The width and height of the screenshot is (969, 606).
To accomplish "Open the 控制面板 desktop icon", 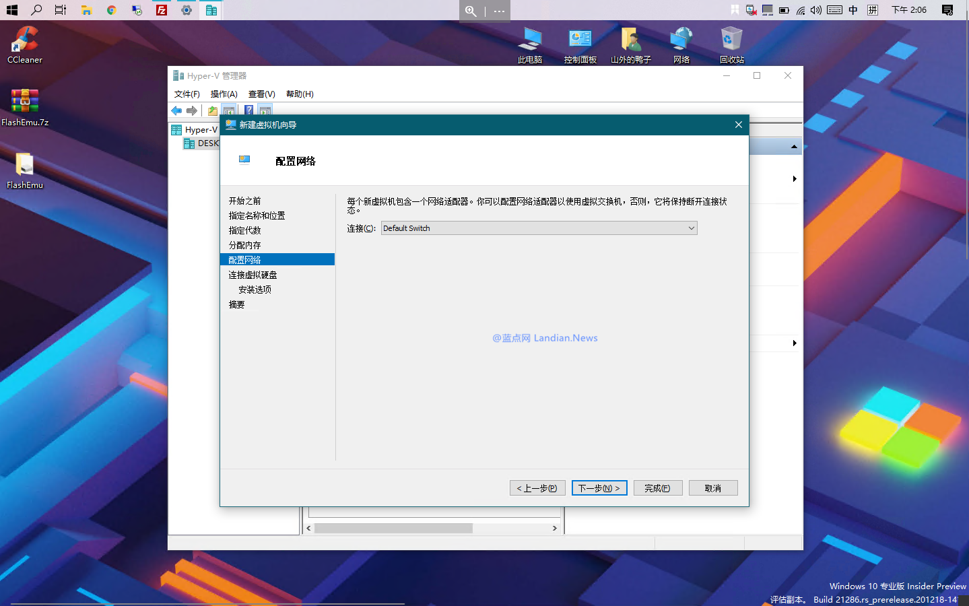I will pyautogui.click(x=580, y=45).
